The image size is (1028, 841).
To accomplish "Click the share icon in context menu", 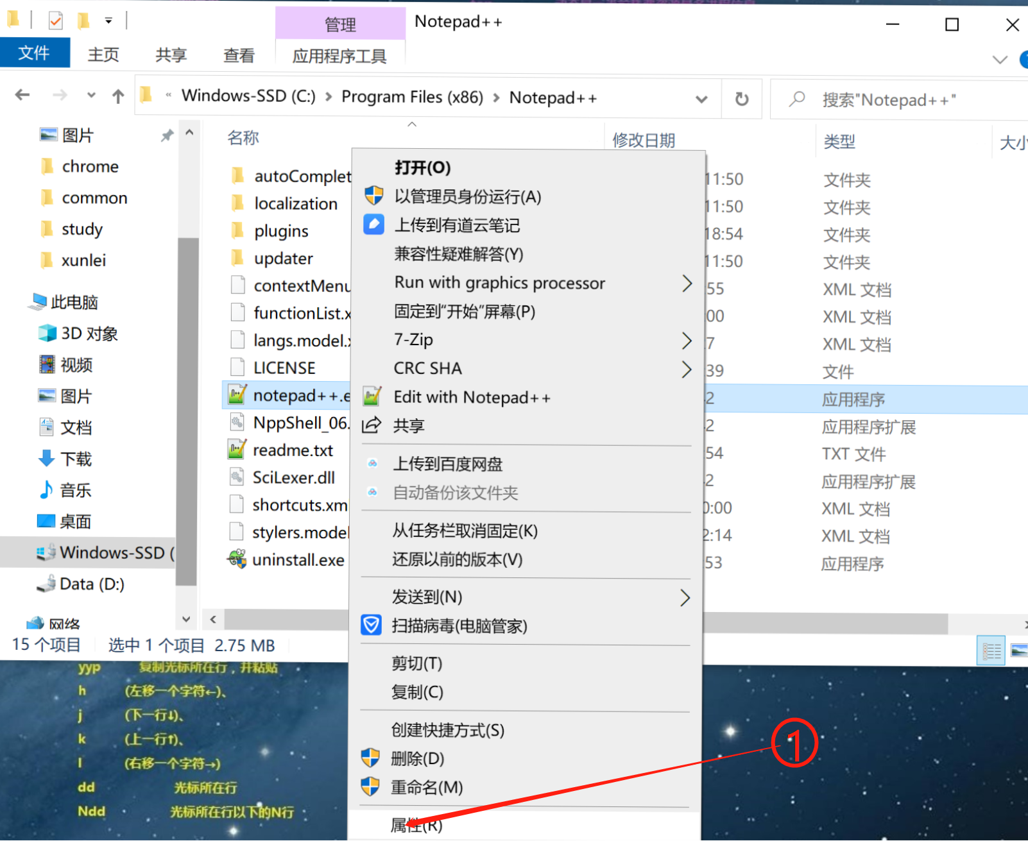I will pyautogui.click(x=372, y=425).
